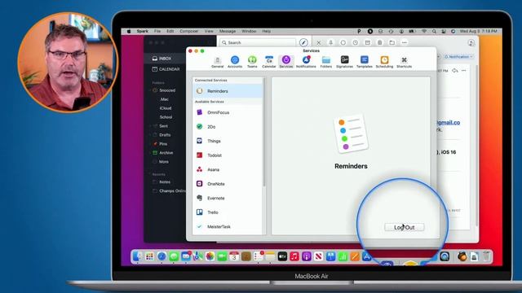
Task: Click the pin email toolbar icon
Action: click(x=330, y=42)
